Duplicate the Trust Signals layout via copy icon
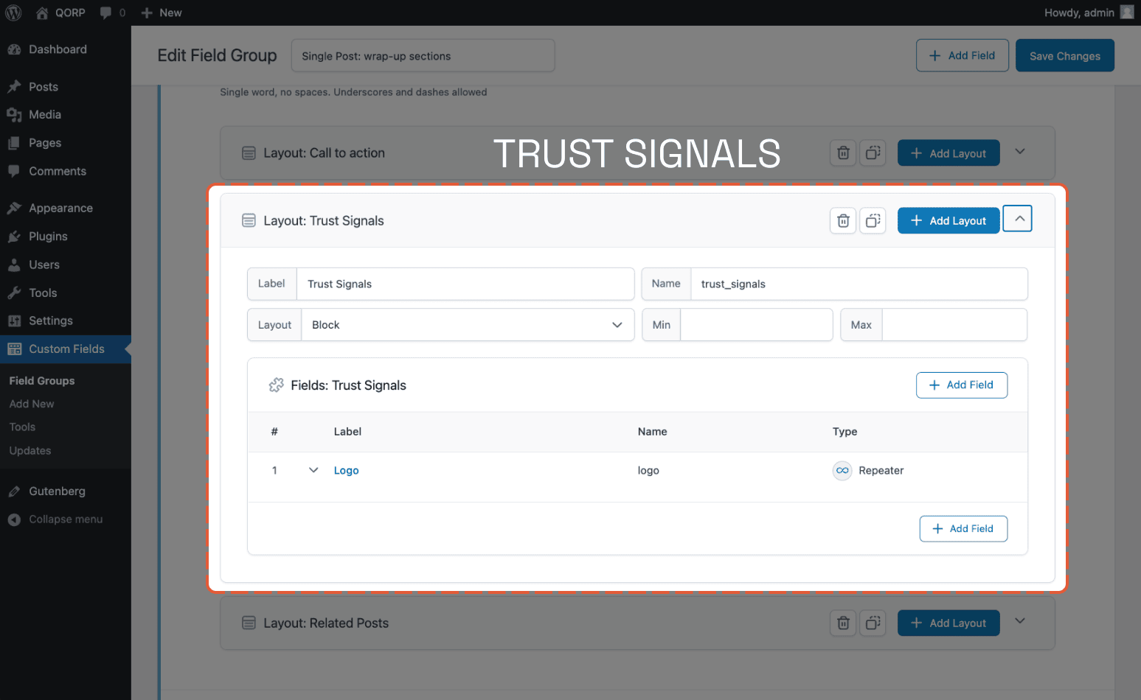Screen dimensions: 1141x700 pos(873,220)
